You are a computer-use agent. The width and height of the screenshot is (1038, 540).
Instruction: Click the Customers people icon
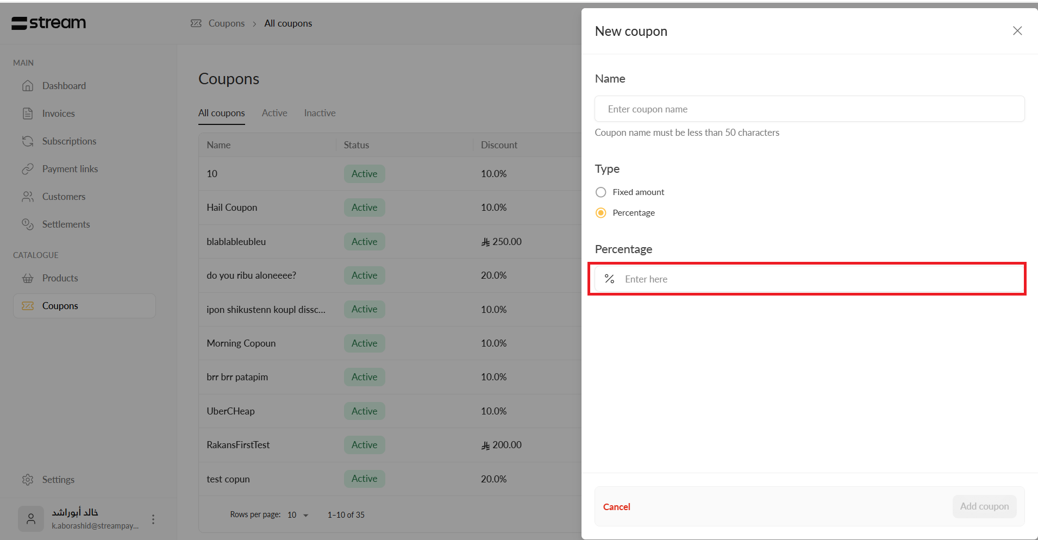tap(28, 197)
